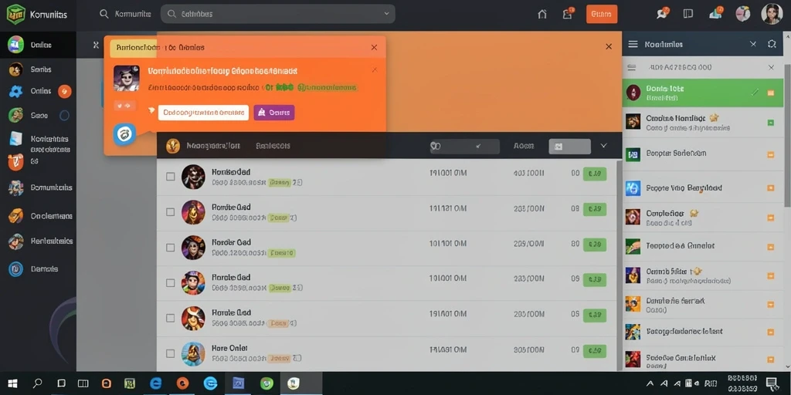This screenshot has width=791, height=395.
Task: Open the chat bubble icon in top bar
Action: click(x=662, y=14)
